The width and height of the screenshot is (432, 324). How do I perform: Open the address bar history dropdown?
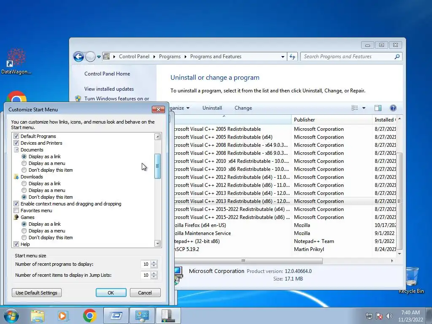(283, 57)
